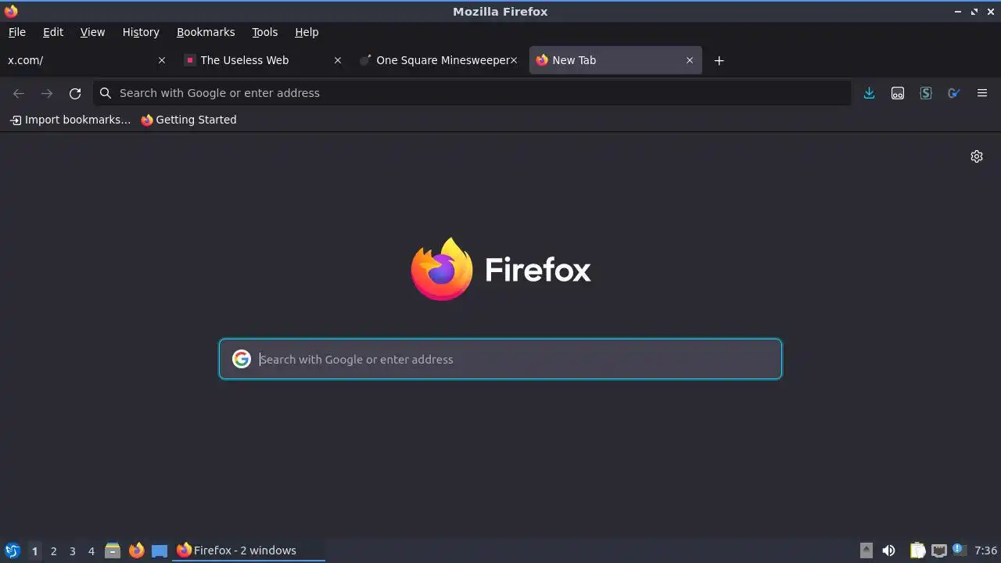Click the forward navigation arrow
The image size is (1001, 563).
tap(47, 93)
